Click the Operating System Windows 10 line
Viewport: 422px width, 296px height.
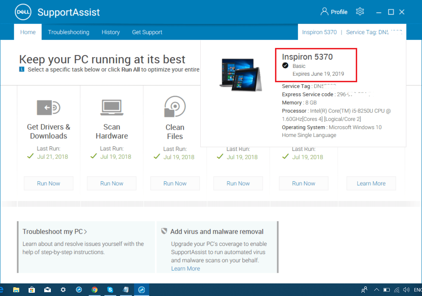[x=332, y=131]
